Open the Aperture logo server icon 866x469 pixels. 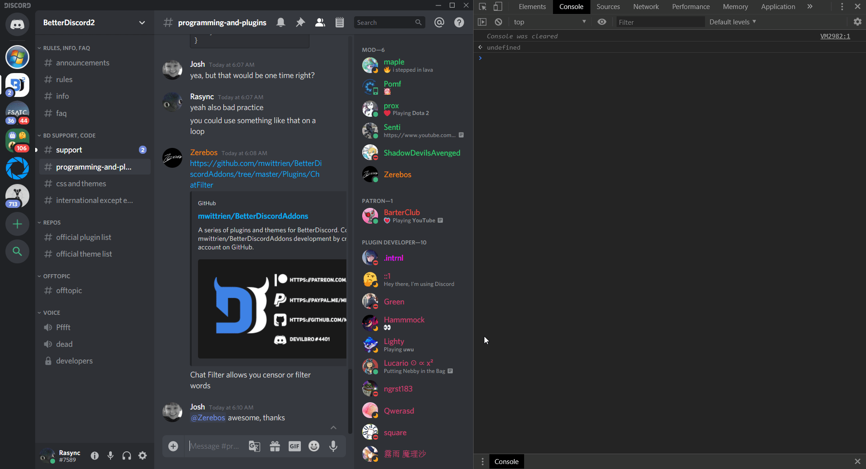tap(17, 168)
